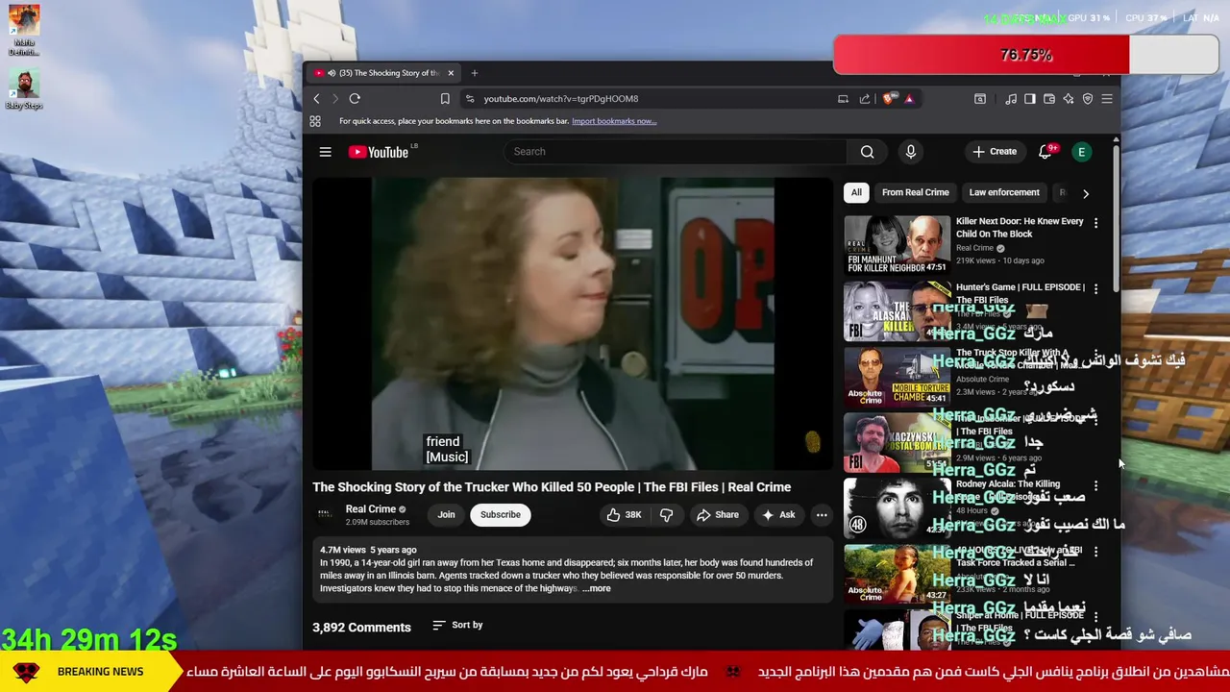Viewport: 1230px width, 692px height.
Task: Open the Brave Wallet icon
Action: tap(1049, 98)
